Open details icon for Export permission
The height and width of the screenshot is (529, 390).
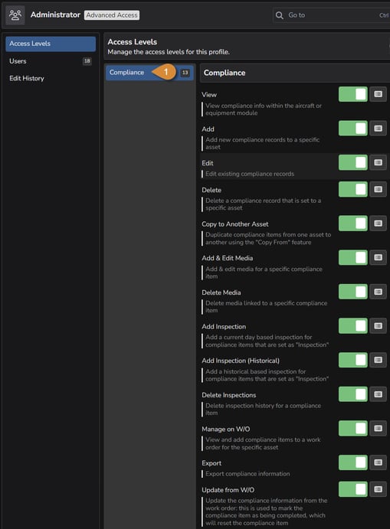[x=378, y=462]
